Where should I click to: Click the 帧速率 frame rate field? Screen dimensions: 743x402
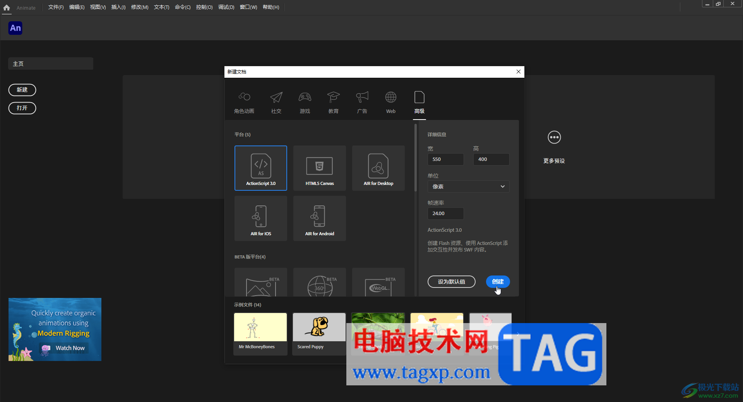[x=445, y=214]
